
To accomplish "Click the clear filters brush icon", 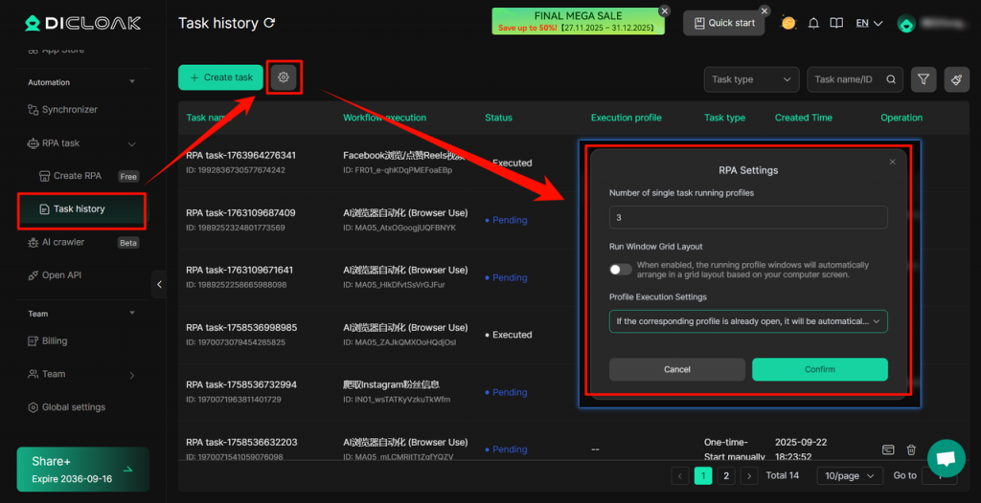I will click(x=956, y=80).
